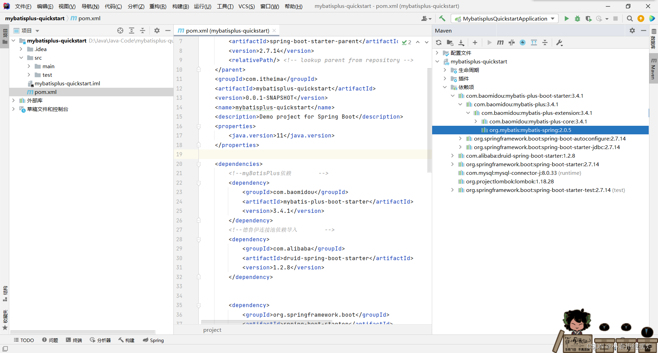The width and height of the screenshot is (658, 353).
Task: Collapse the 依赖项 node in Maven
Action: coord(445,87)
